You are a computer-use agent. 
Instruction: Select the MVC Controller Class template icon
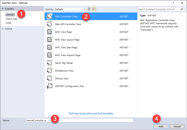[x=49, y=16]
